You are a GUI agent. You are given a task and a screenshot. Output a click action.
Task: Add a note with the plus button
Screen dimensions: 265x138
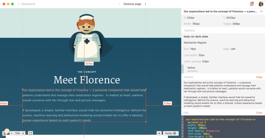tap(159, 133)
